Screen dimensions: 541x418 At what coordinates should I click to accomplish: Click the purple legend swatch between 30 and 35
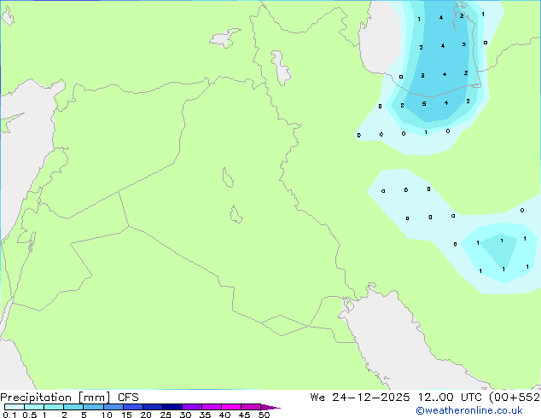pos(192,407)
